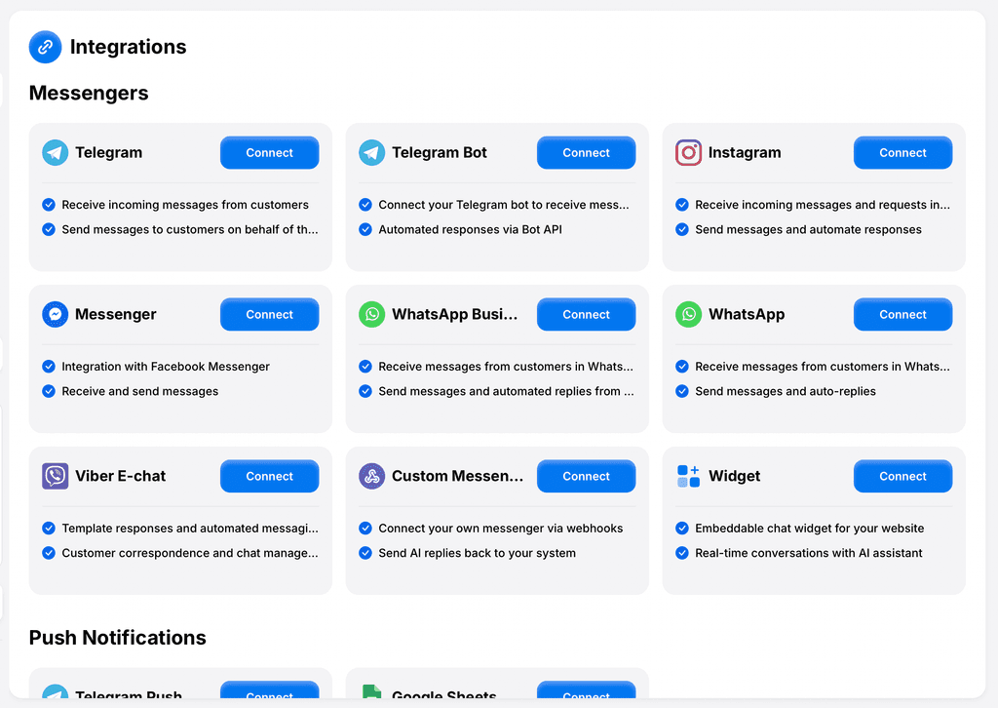Connect the Telegram integration
998x708 pixels.
click(269, 153)
